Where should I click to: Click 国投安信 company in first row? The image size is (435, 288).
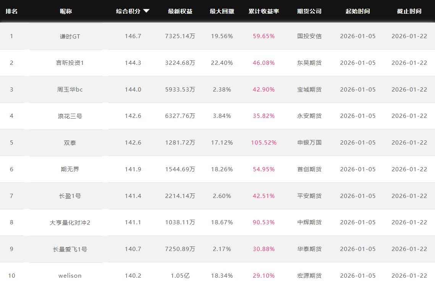[x=309, y=36]
